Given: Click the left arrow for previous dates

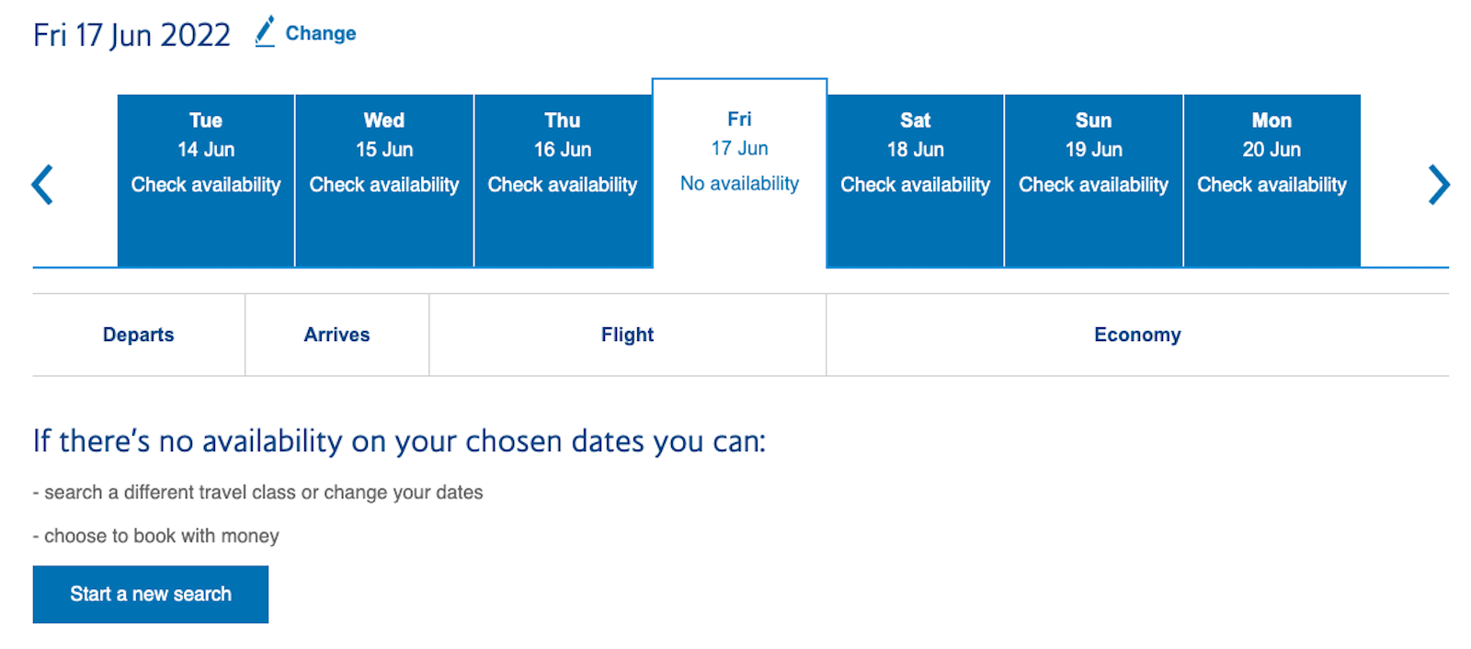Looking at the screenshot, I should coord(42,185).
